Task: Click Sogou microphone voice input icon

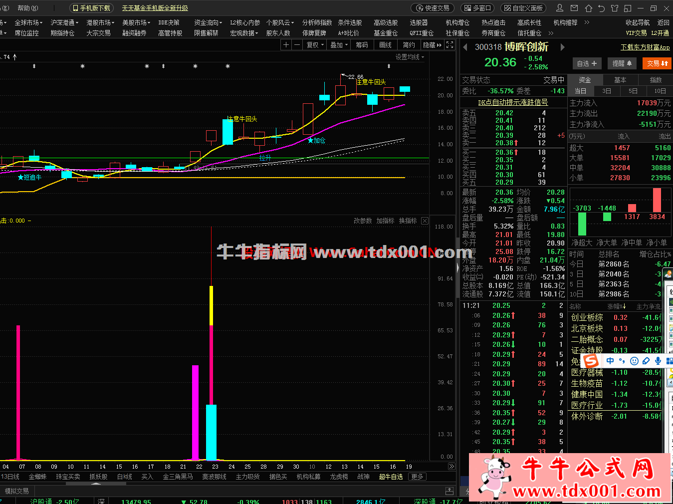Action: 658,361
